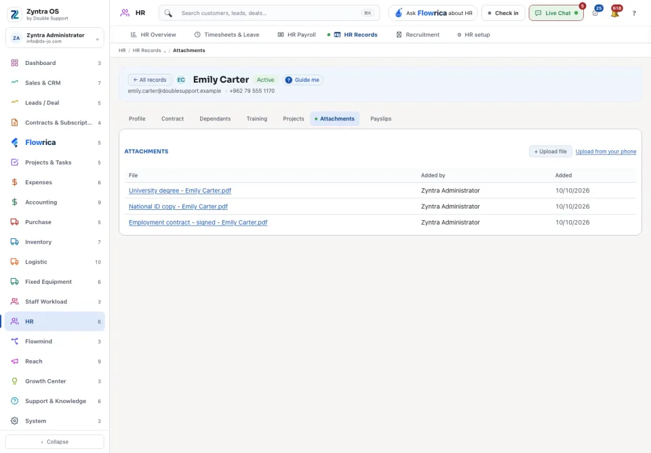Go to Accounting module
The image size is (651, 453).
click(x=55, y=202)
